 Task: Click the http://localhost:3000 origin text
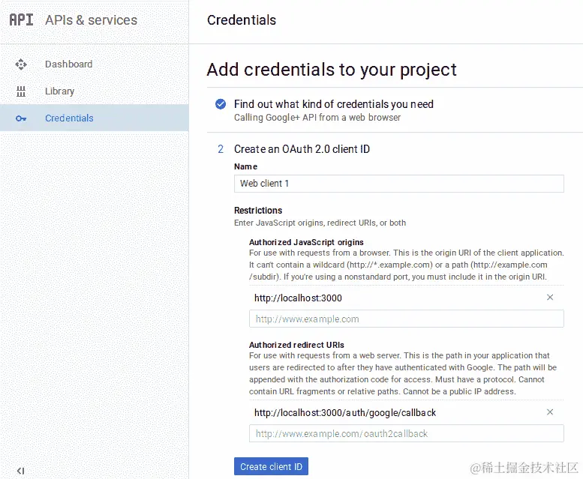click(x=298, y=298)
